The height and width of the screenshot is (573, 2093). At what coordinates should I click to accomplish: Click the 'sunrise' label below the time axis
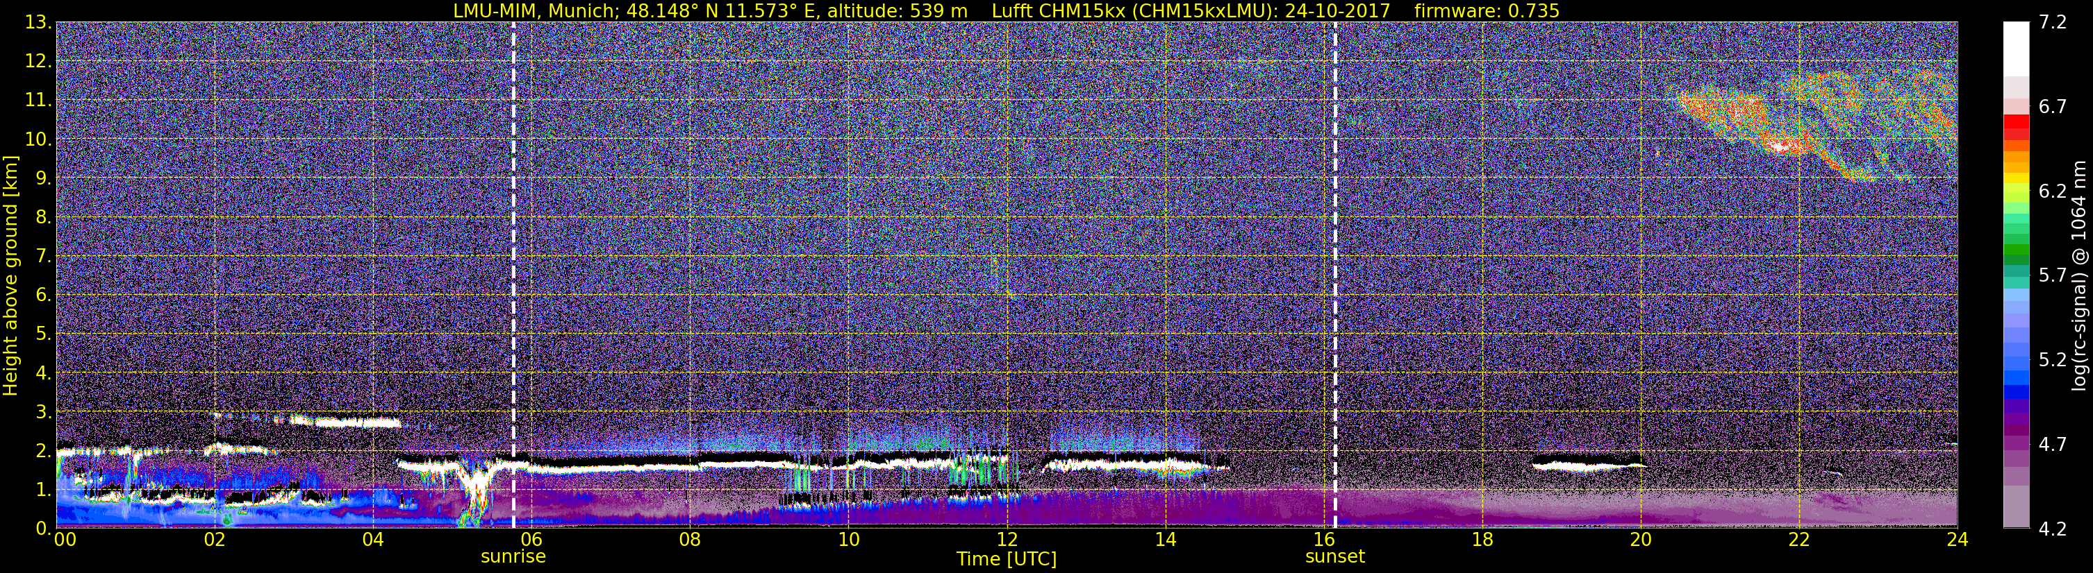tap(513, 557)
